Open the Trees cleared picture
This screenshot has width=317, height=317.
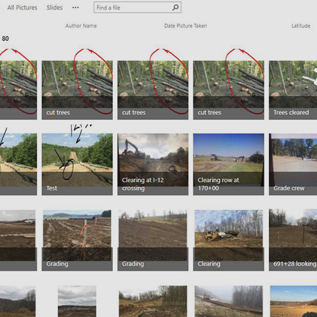(x=293, y=90)
